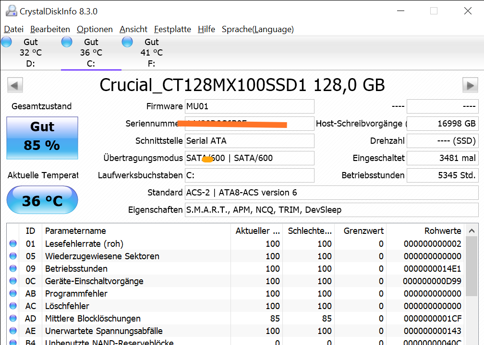Image resolution: width=484 pixels, height=345 pixels.
Task: Click the Schnittstelle field Serial ATA
Action: click(249, 141)
